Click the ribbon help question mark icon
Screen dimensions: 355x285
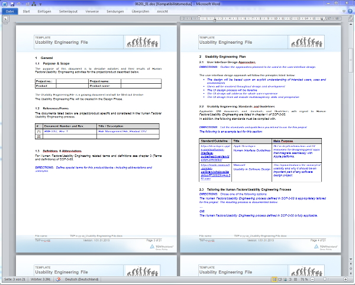click(x=350, y=11)
